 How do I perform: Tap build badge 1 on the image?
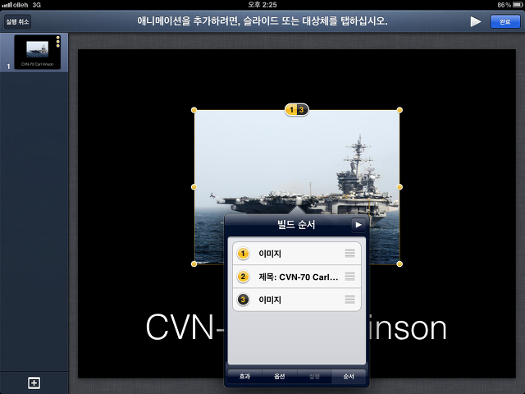pos(292,109)
